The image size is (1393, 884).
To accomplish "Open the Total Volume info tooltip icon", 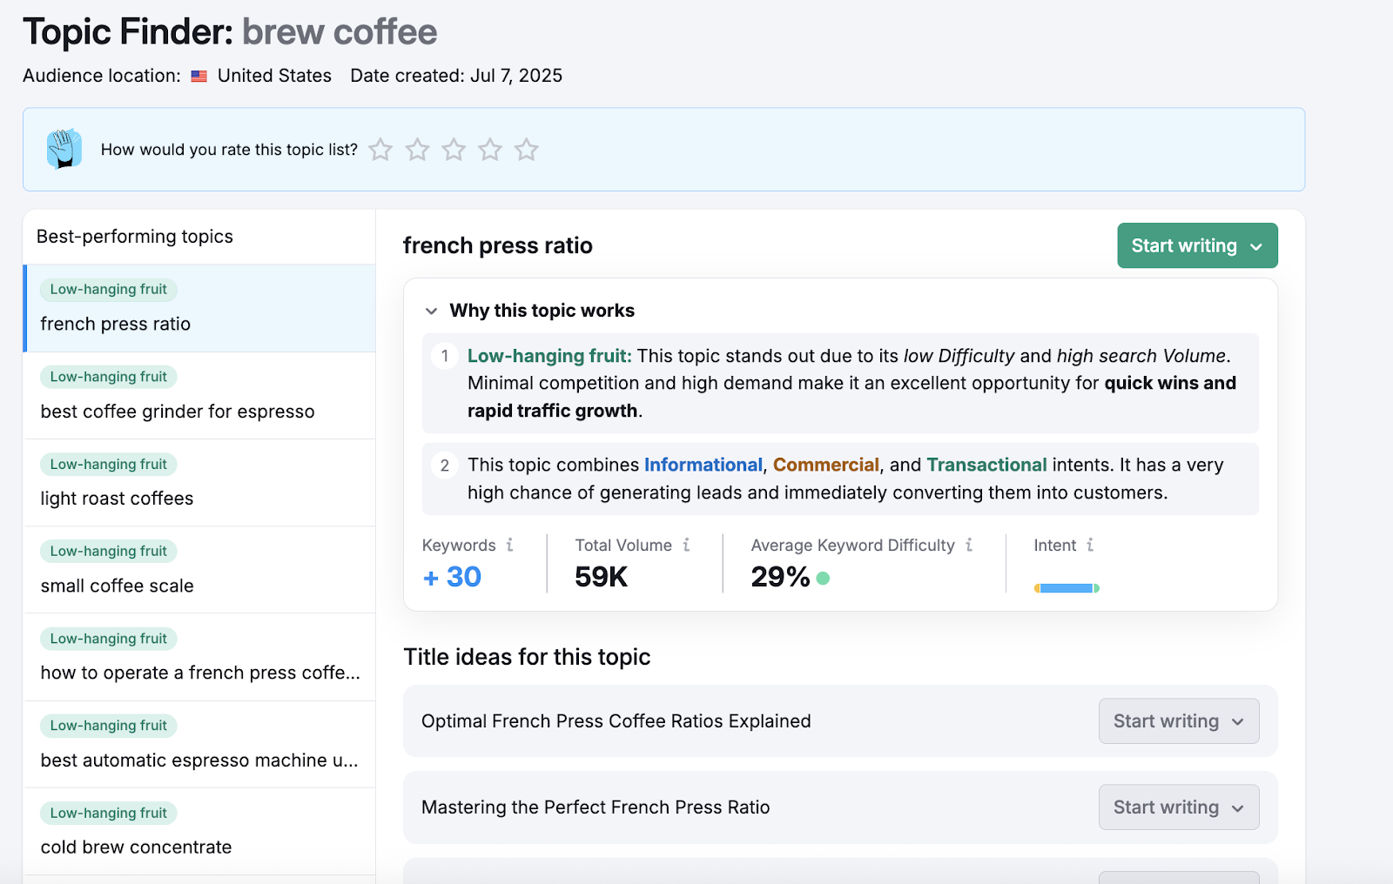I will (686, 545).
